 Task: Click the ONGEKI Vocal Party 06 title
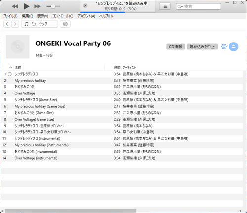point(73,43)
